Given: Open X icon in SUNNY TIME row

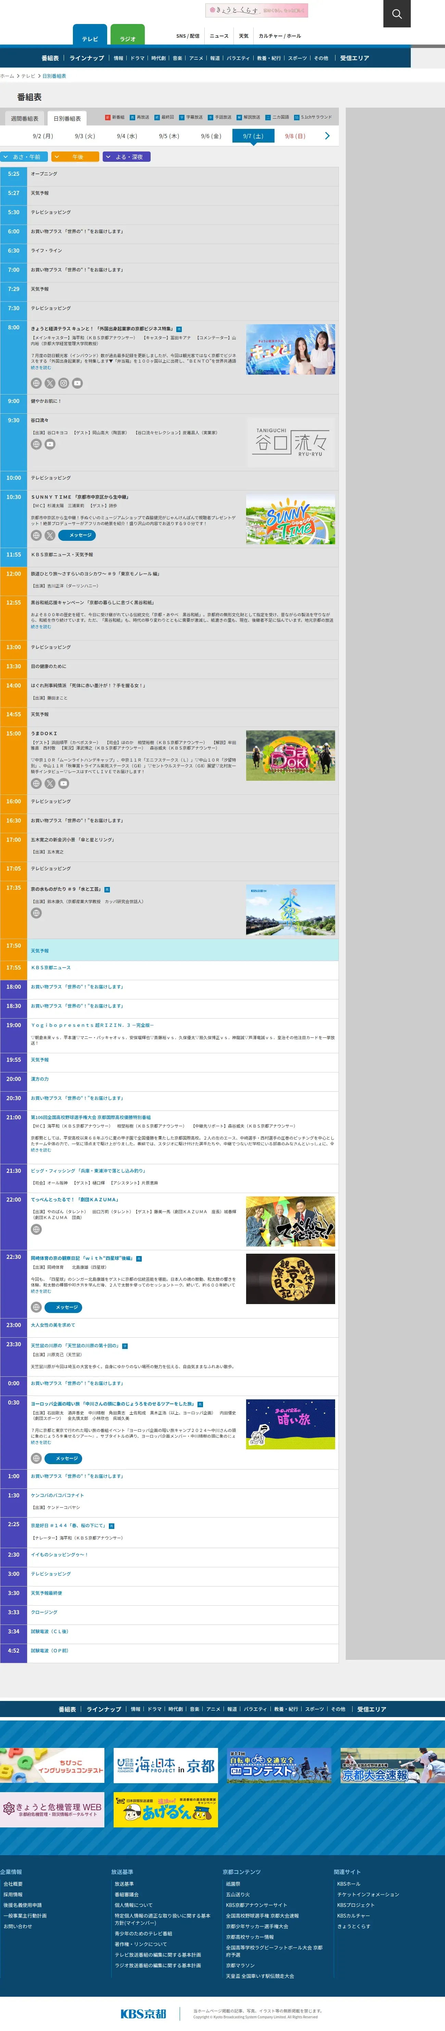Looking at the screenshot, I should 50,535.
